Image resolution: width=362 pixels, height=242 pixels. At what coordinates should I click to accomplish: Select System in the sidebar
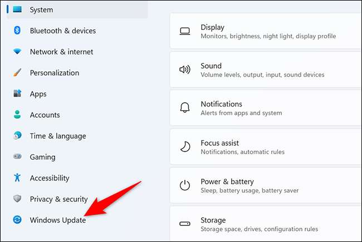(x=42, y=9)
